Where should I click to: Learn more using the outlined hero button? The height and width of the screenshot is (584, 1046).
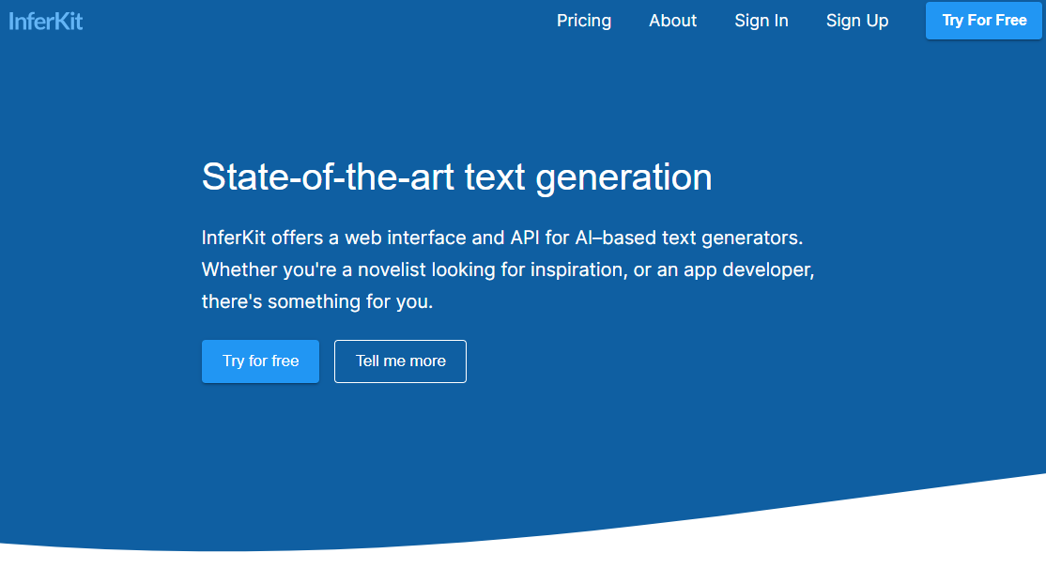tap(400, 361)
